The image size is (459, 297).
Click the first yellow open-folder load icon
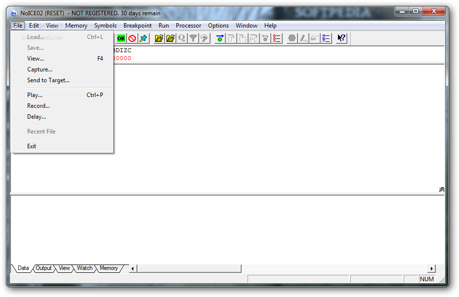pos(159,38)
